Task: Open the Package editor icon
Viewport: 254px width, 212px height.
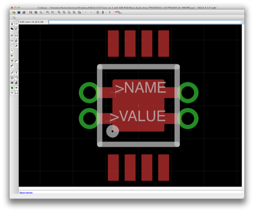Action: (36, 12)
